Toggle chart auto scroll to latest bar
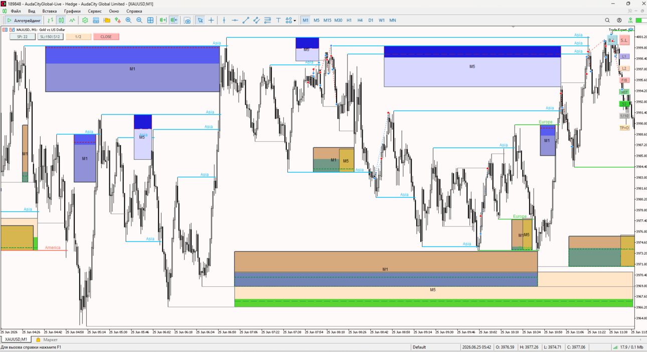This screenshot has height=352, width=647. pyautogui.click(x=174, y=20)
